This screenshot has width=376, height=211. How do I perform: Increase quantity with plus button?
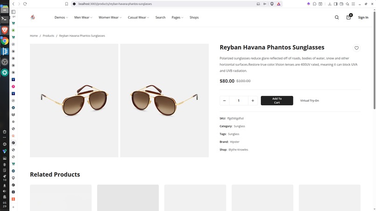[x=253, y=101]
